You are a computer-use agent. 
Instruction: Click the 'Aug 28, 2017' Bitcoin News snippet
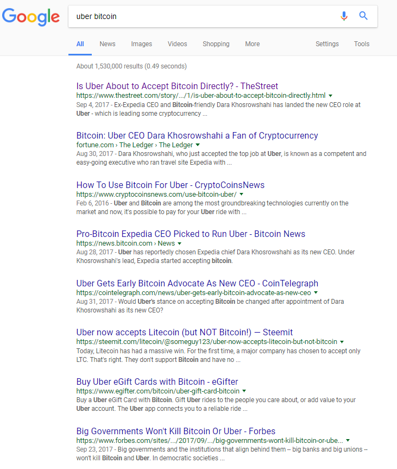coord(215,257)
